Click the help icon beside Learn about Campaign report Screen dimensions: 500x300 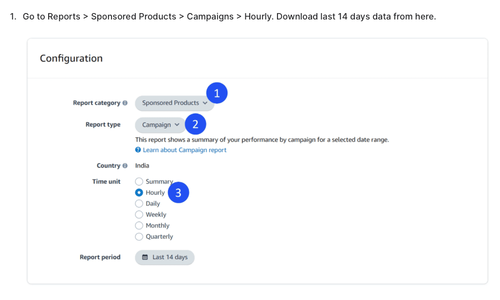[138, 150]
